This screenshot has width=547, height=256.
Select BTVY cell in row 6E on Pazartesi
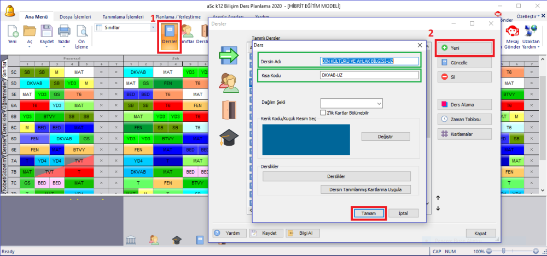79,150
